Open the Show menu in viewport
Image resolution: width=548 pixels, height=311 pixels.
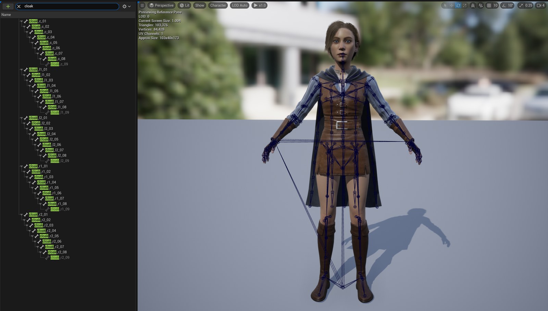pos(200,5)
